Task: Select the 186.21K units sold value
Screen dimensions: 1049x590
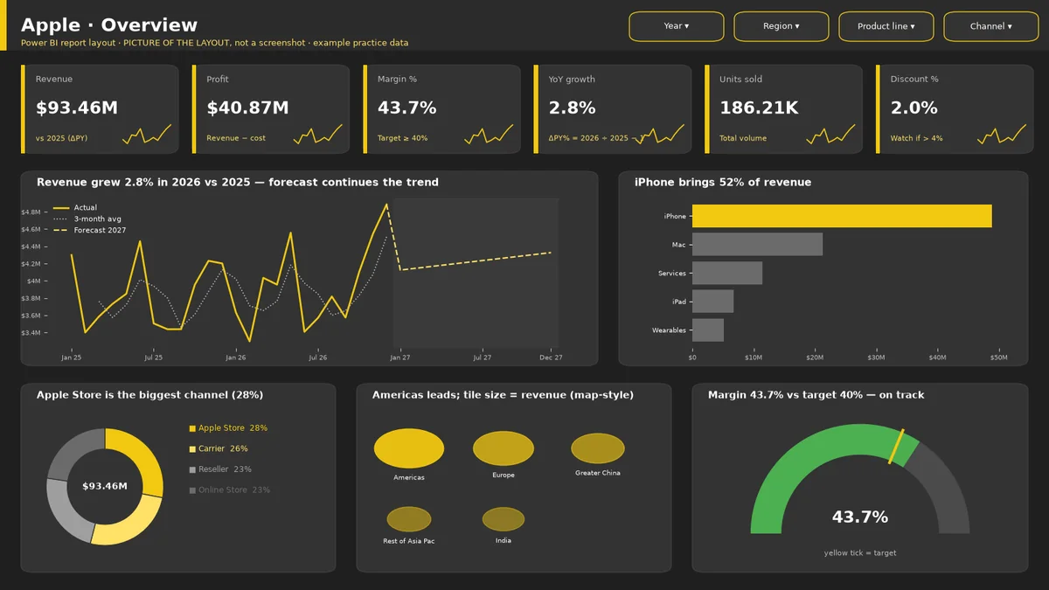Action: tap(759, 108)
